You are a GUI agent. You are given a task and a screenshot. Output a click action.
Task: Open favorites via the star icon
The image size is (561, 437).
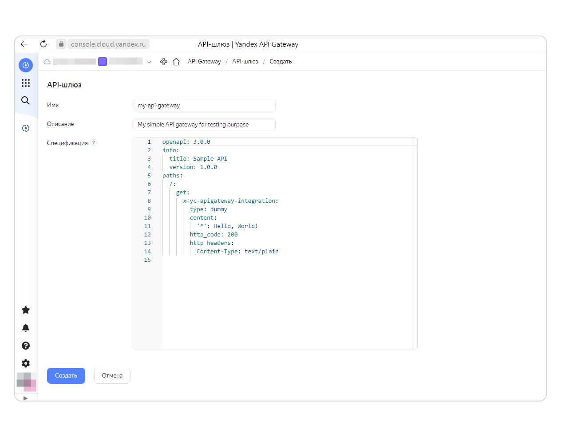(26, 310)
